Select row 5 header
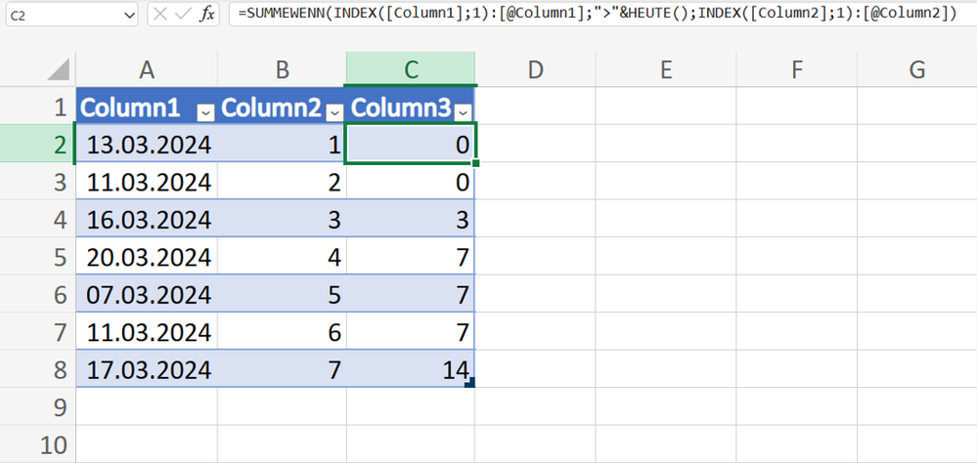 pyautogui.click(x=37, y=257)
